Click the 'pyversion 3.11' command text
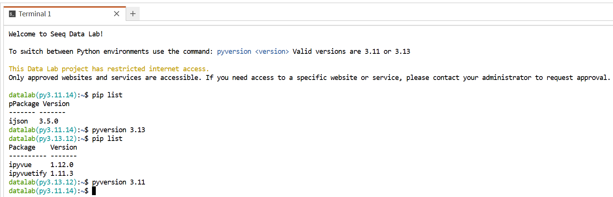Image resolution: width=613 pixels, height=197 pixels. (x=119, y=182)
